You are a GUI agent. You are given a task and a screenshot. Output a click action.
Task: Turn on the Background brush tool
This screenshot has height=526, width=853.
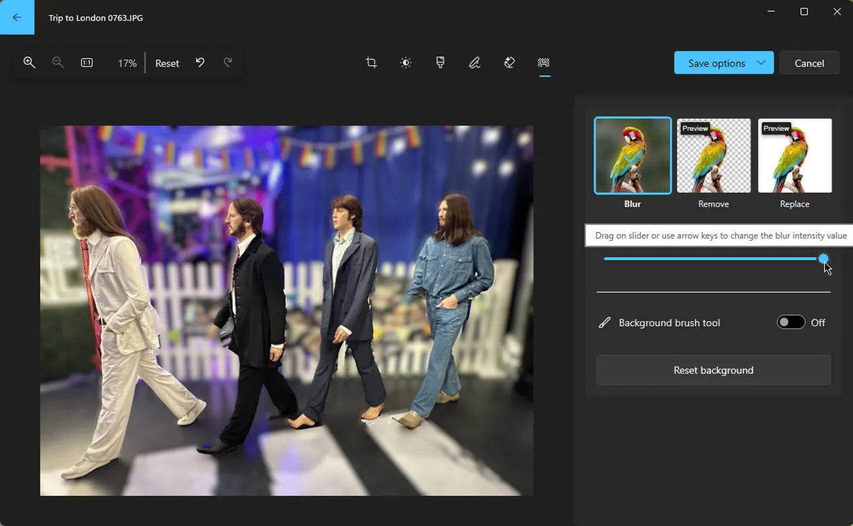(x=791, y=322)
